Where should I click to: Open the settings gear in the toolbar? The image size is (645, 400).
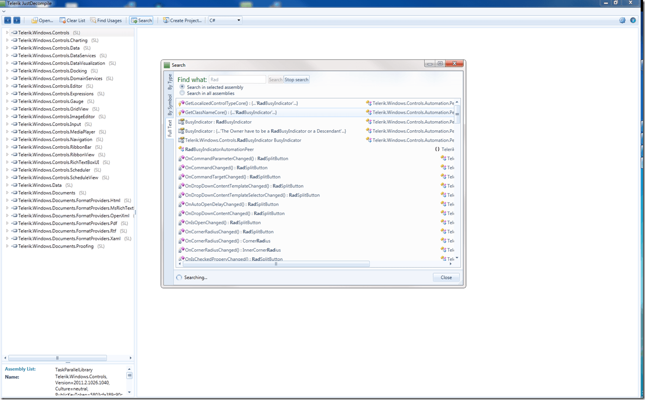click(622, 21)
